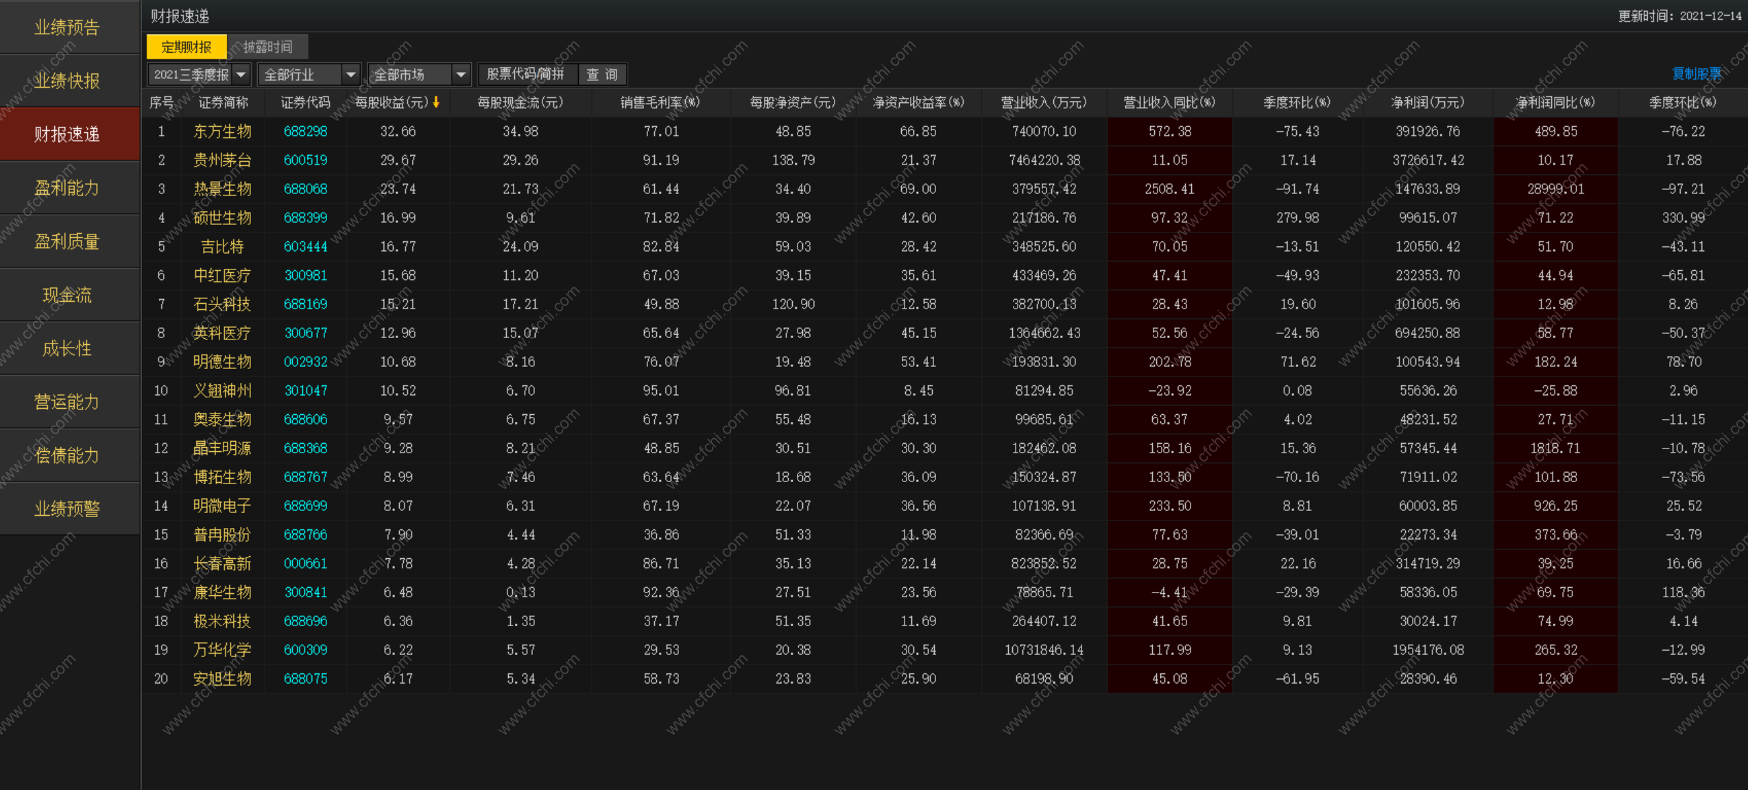
Task: Open 业绩预告 in the sidebar
Action: 67,27
